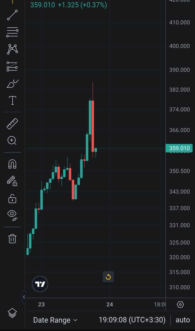The width and height of the screenshot is (195, 331).
Task: Open the Fibonacci retracement tool
Action: [x=12, y=32]
